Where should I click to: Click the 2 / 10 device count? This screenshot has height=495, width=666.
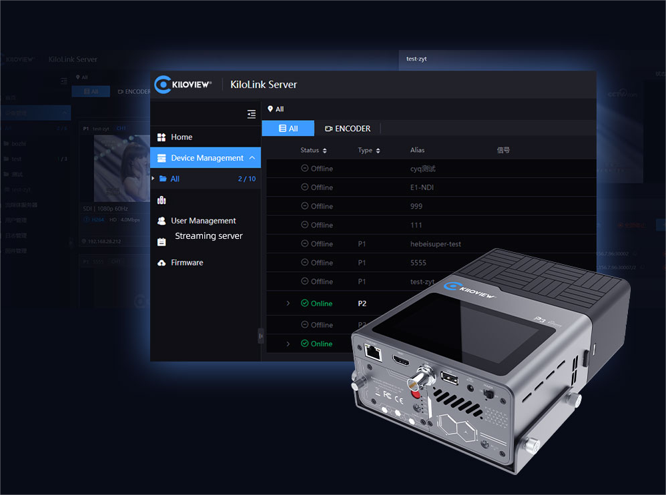tap(247, 179)
